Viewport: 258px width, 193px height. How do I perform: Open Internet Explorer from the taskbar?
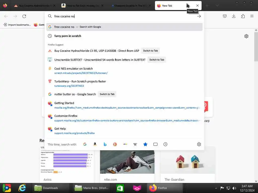click(22, 188)
